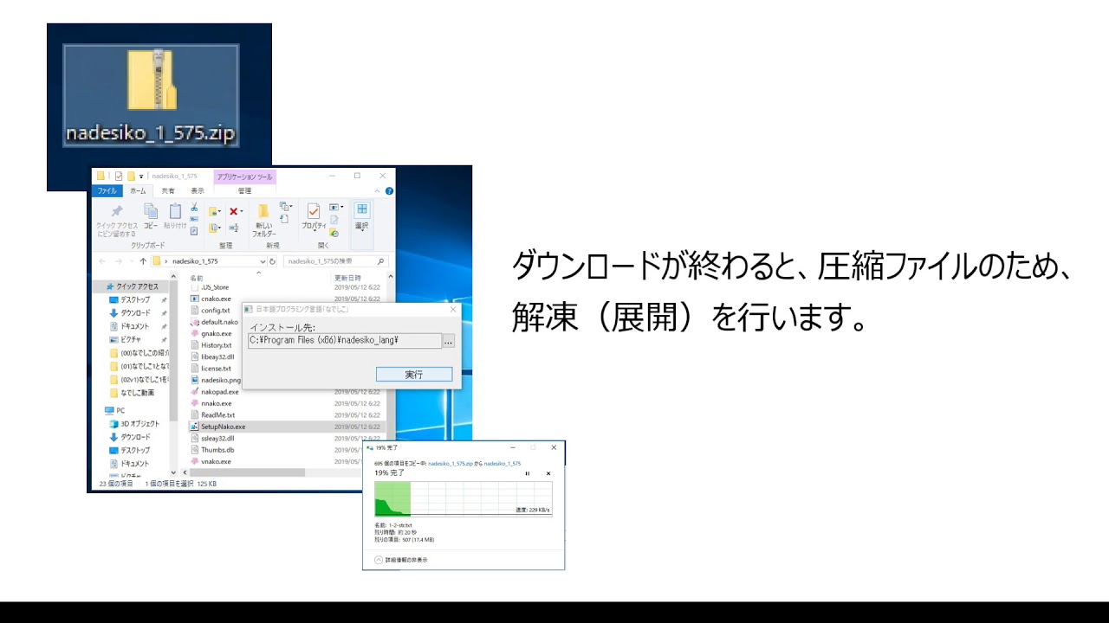Click the Paste icon in the ribbon
The width and height of the screenshot is (1109, 623).
pyautogui.click(x=175, y=211)
